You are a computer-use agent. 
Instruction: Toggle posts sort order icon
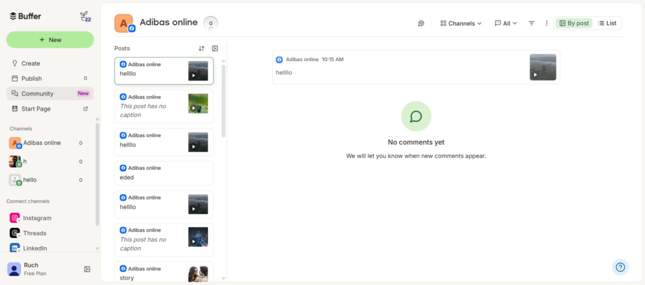pyautogui.click(x=201, y=48)
